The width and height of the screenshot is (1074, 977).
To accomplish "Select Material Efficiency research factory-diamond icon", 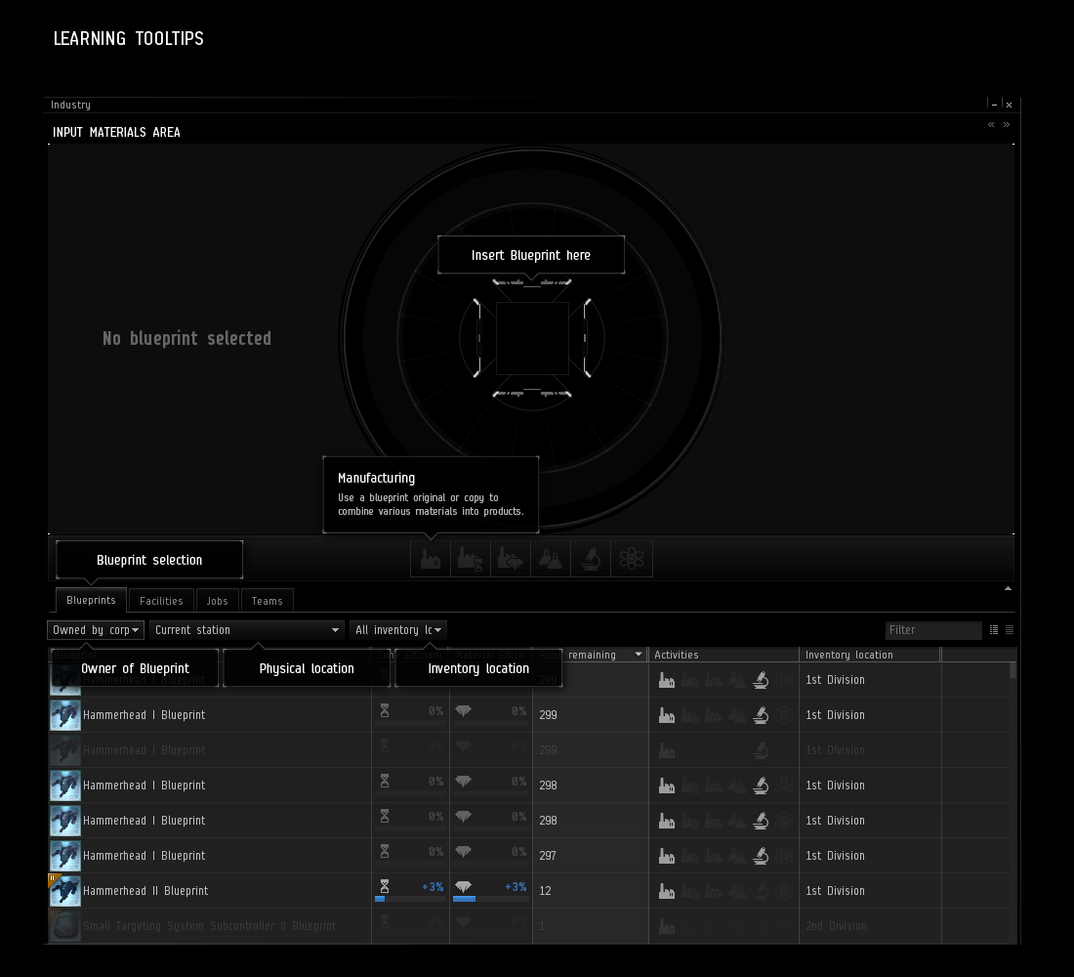I will point(511,559).
